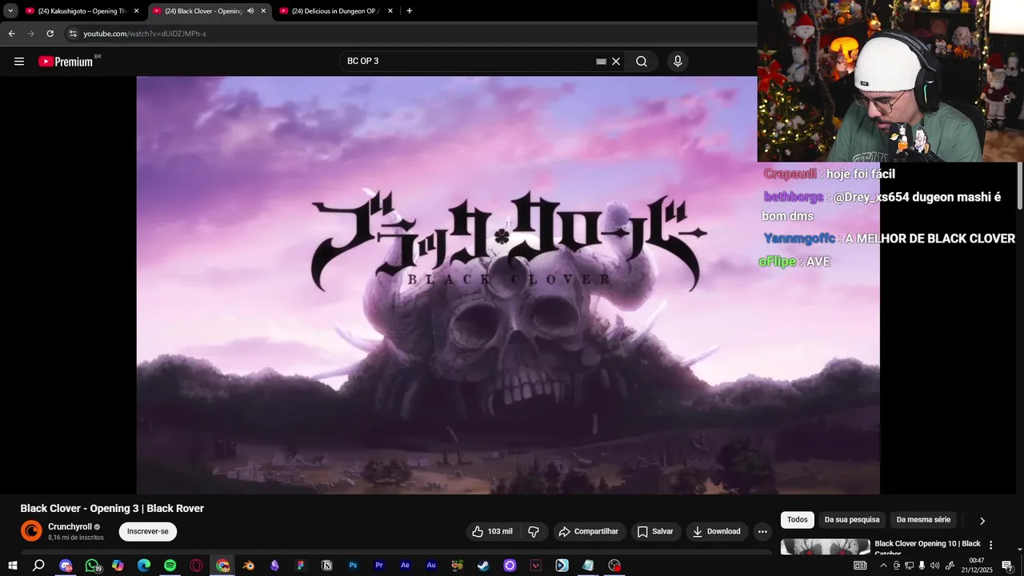
Task: Like the video (103 mil)
Action: 493,531
